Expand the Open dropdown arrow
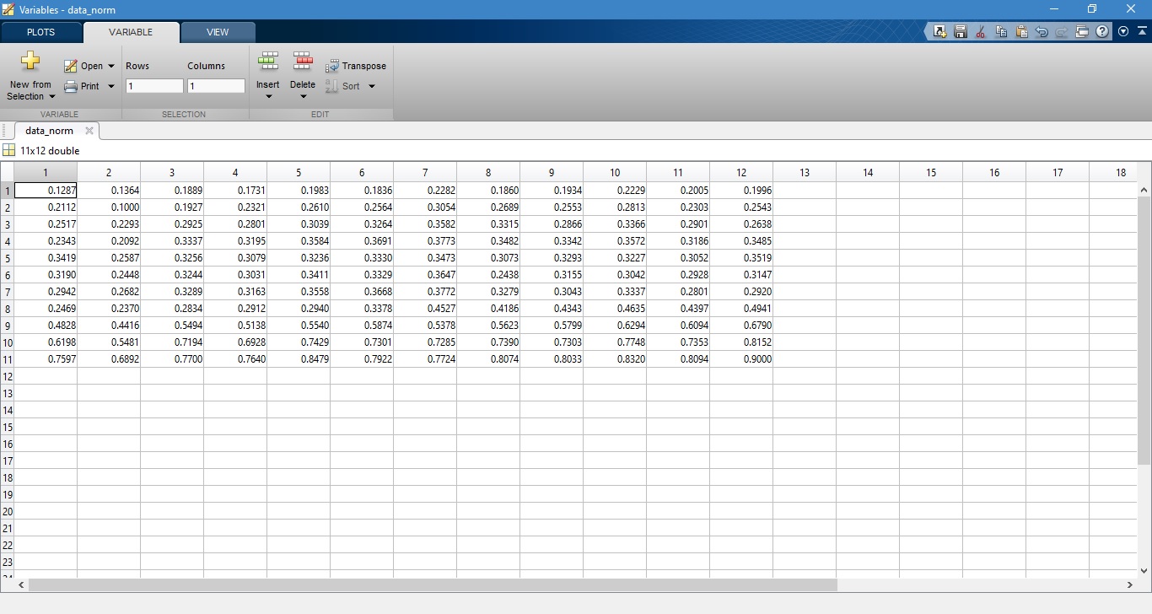Viewport: 1152px width, 614px height. pos(111,66)
